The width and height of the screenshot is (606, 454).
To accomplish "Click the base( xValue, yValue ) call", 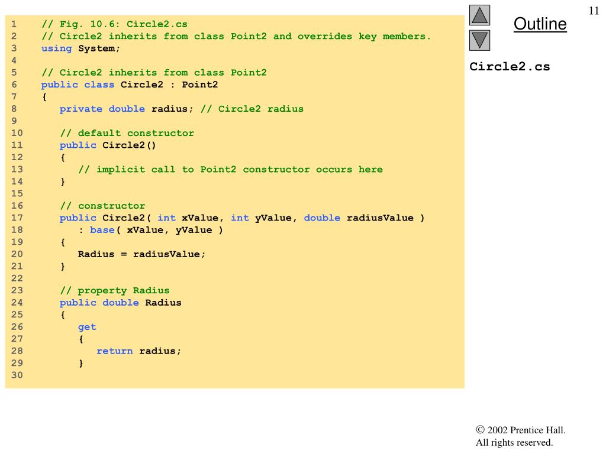I will pos(156,230).
